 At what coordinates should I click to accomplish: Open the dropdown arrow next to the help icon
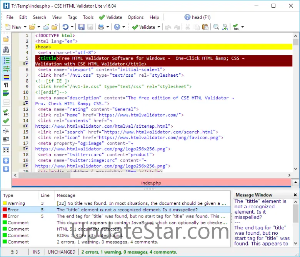click(123, 27)
